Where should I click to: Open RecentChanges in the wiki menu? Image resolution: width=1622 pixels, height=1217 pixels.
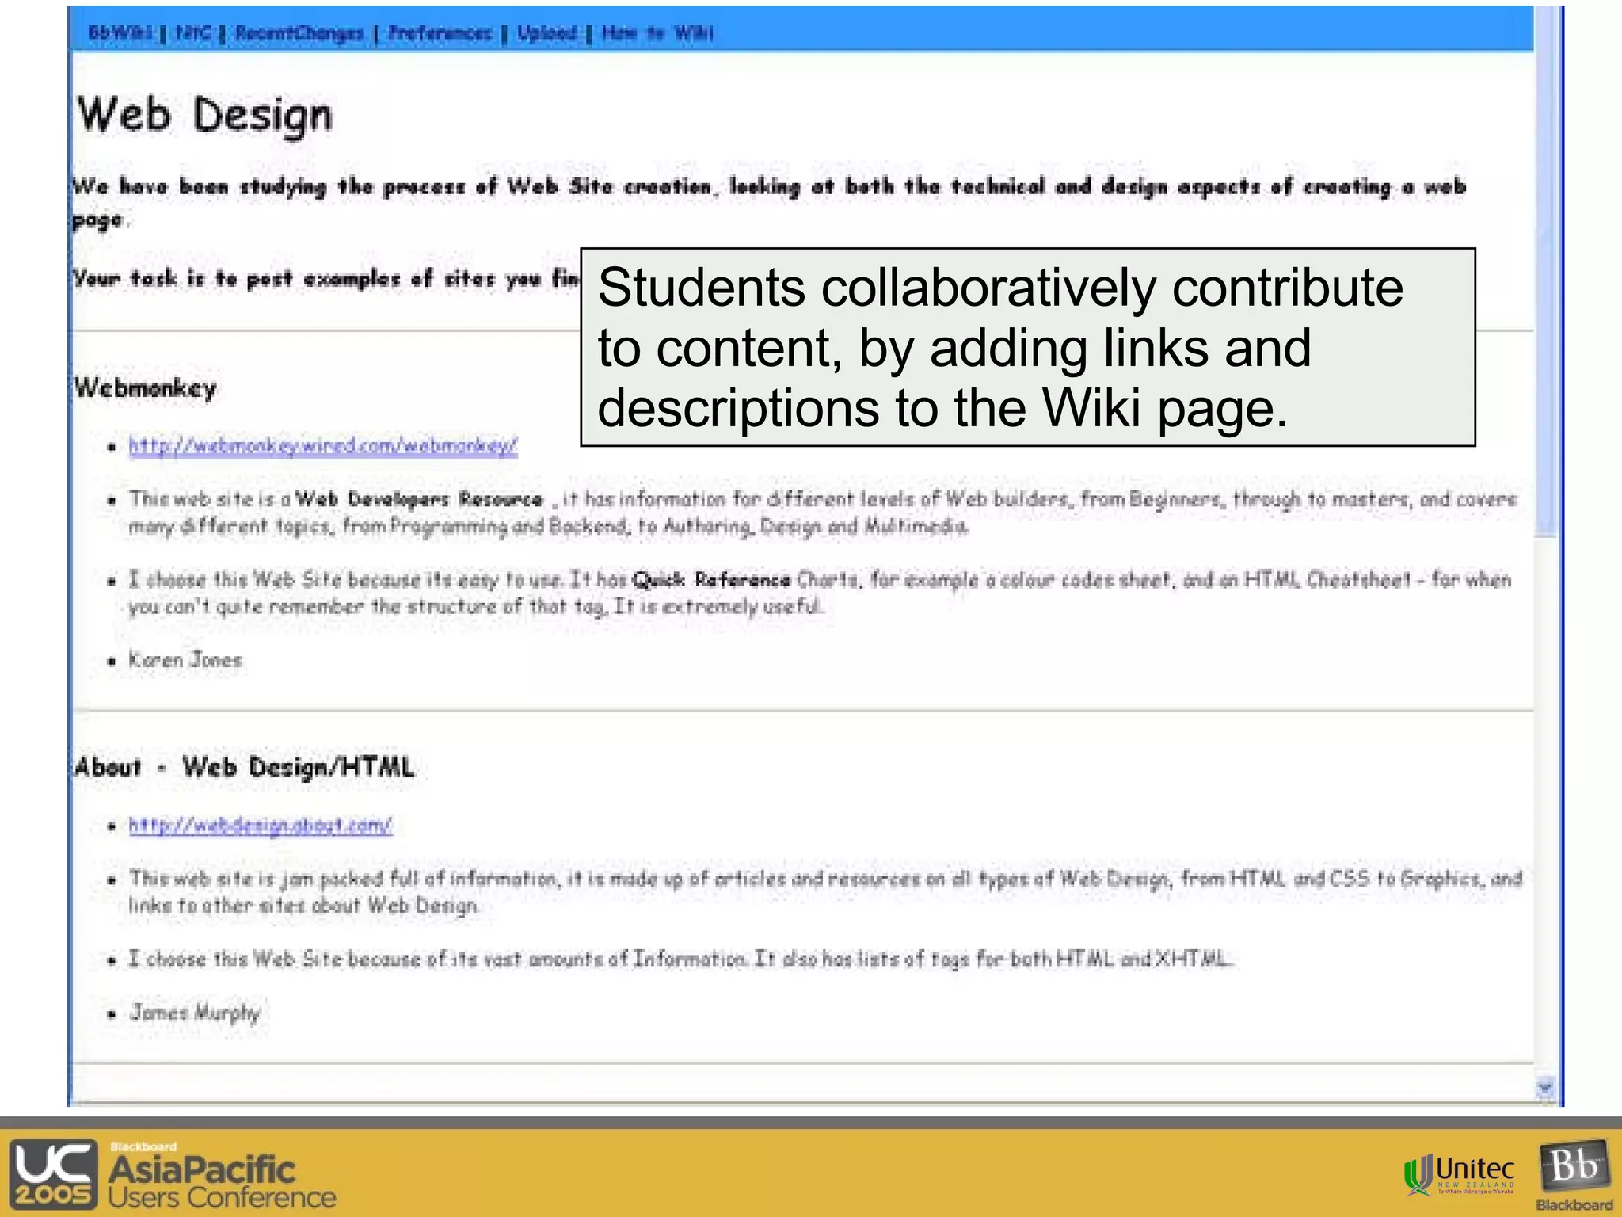click(299, 32)
